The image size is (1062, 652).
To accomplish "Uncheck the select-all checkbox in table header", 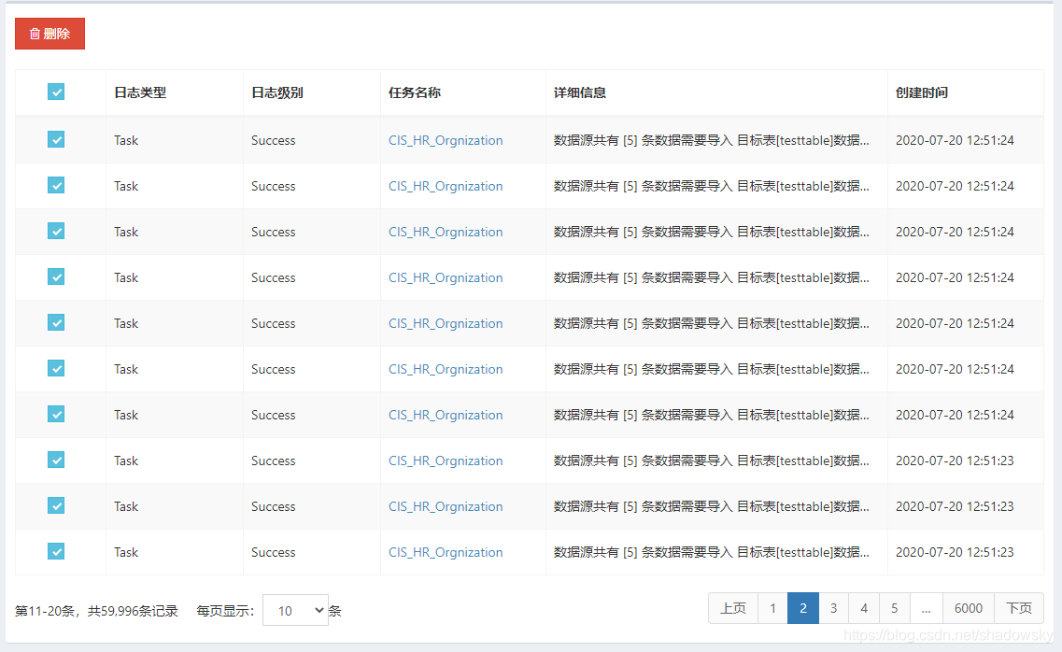I will click(x=56, y=92).
